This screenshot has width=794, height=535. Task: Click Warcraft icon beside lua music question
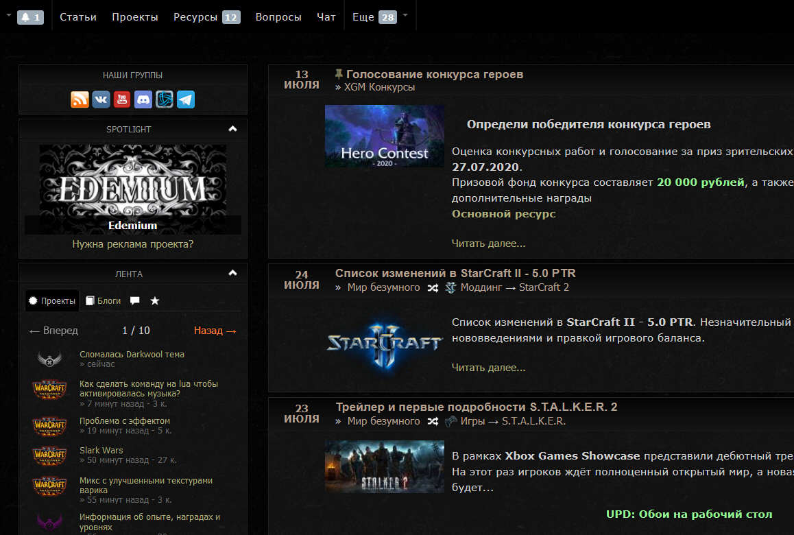click(49, 389)
